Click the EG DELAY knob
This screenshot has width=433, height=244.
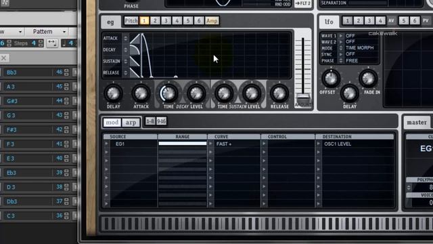coord(113,94)
